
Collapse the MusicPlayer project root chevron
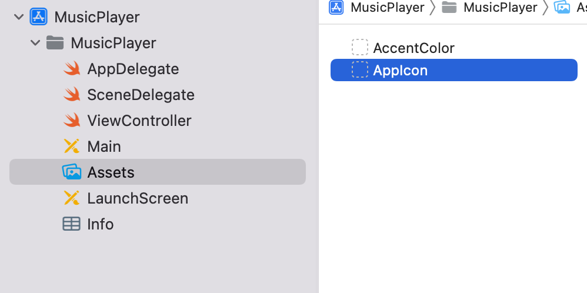(19, 17)
